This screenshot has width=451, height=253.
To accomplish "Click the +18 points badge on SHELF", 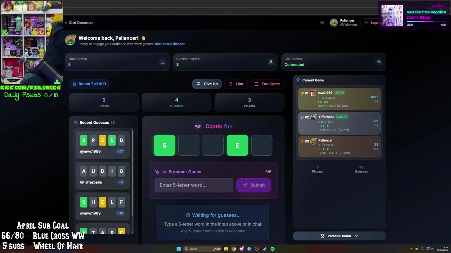I will (120, 213).
